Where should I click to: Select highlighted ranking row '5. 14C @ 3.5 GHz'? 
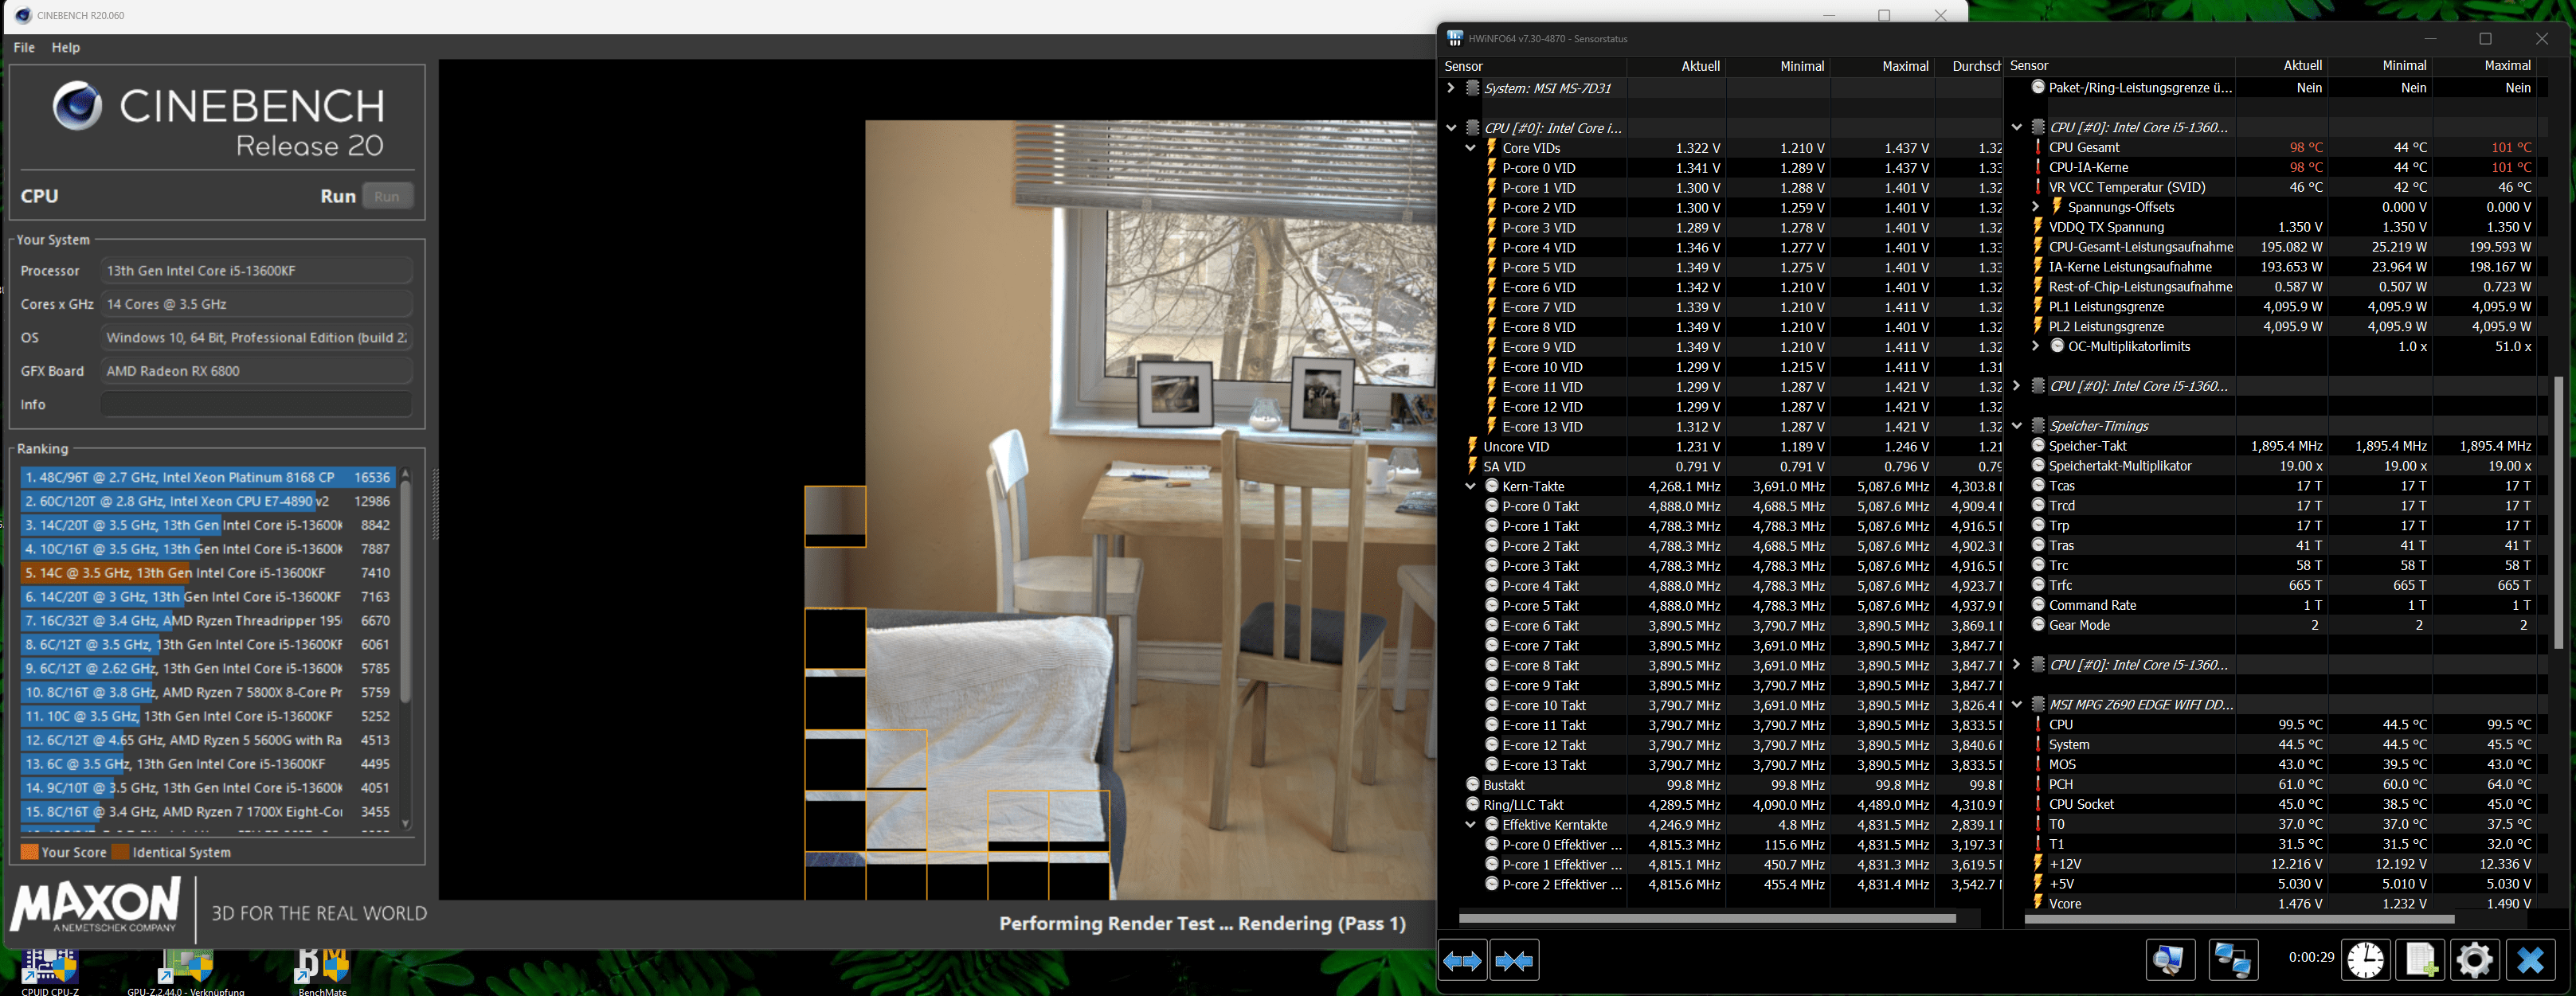click(x=208, y=573)
